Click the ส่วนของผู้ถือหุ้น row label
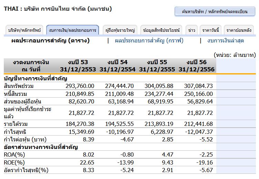 [22, 101]
